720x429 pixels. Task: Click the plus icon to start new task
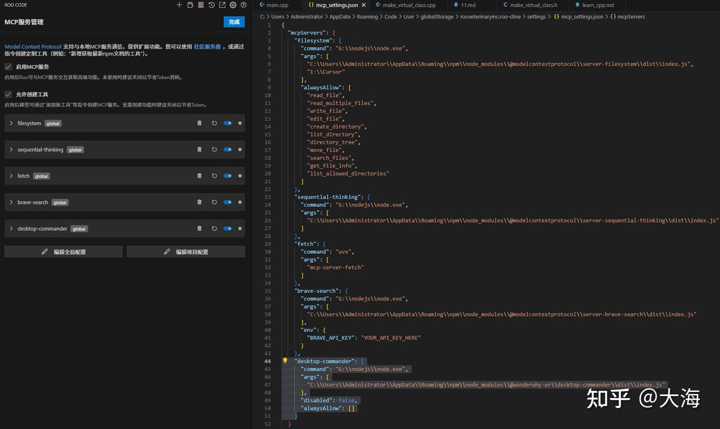coord(179,5)
